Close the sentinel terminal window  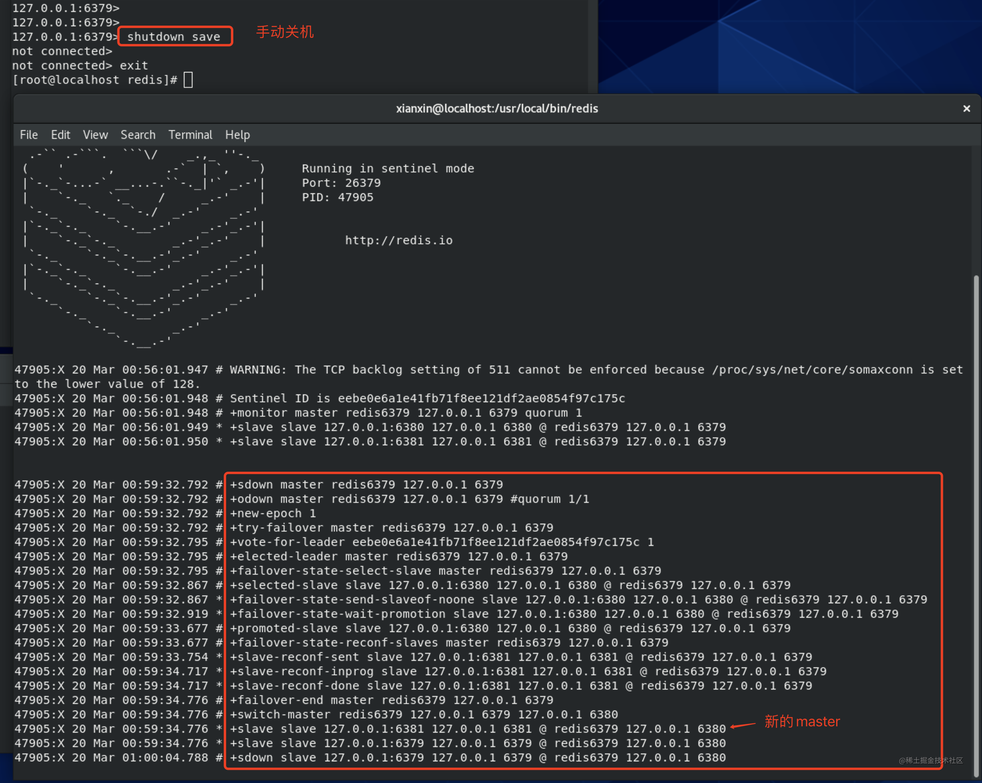[x=966, y=108]
